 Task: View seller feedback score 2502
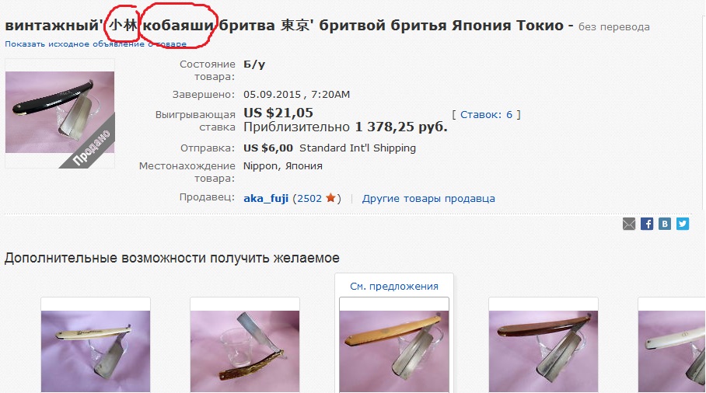tap(309, 198)
